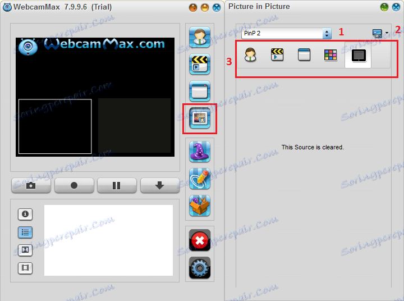The image size is (404, 301).
Task: Select the white outlined PinP frame in the preview
Action: tap(55, 126)
